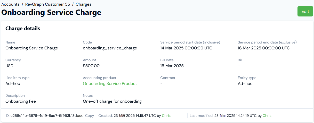314x123 pixels.
Task: Click the USD currency value
Action: click(x=9, y=66)
